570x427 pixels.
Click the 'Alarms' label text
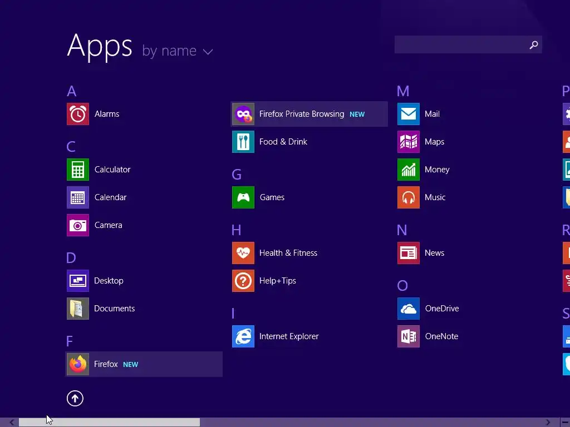(107, 114)
